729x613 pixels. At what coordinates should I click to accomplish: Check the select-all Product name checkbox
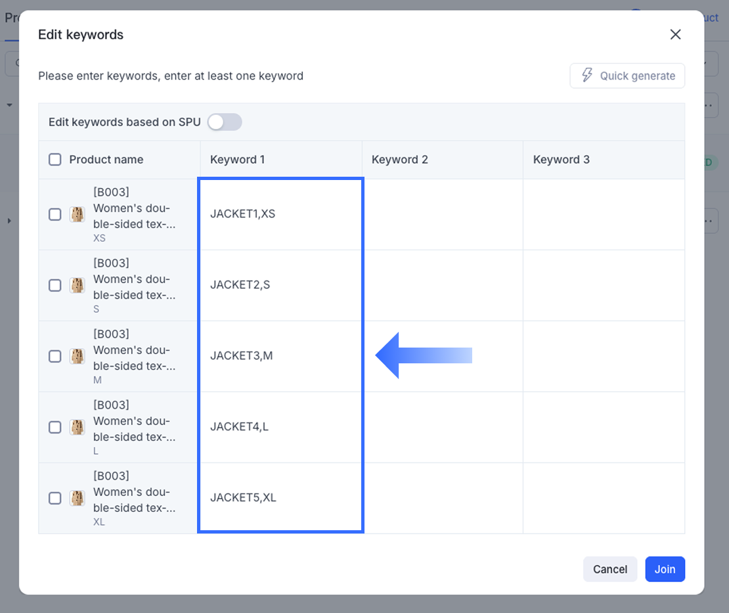click(55, 160)
